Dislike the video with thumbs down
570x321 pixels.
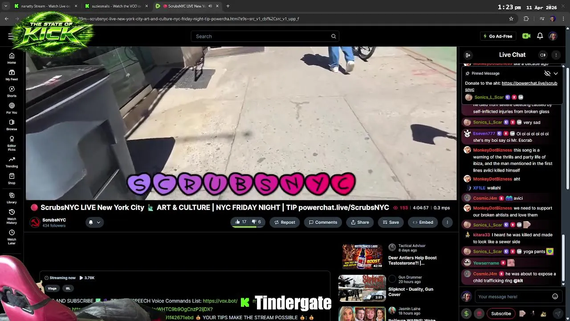point(256,222)
